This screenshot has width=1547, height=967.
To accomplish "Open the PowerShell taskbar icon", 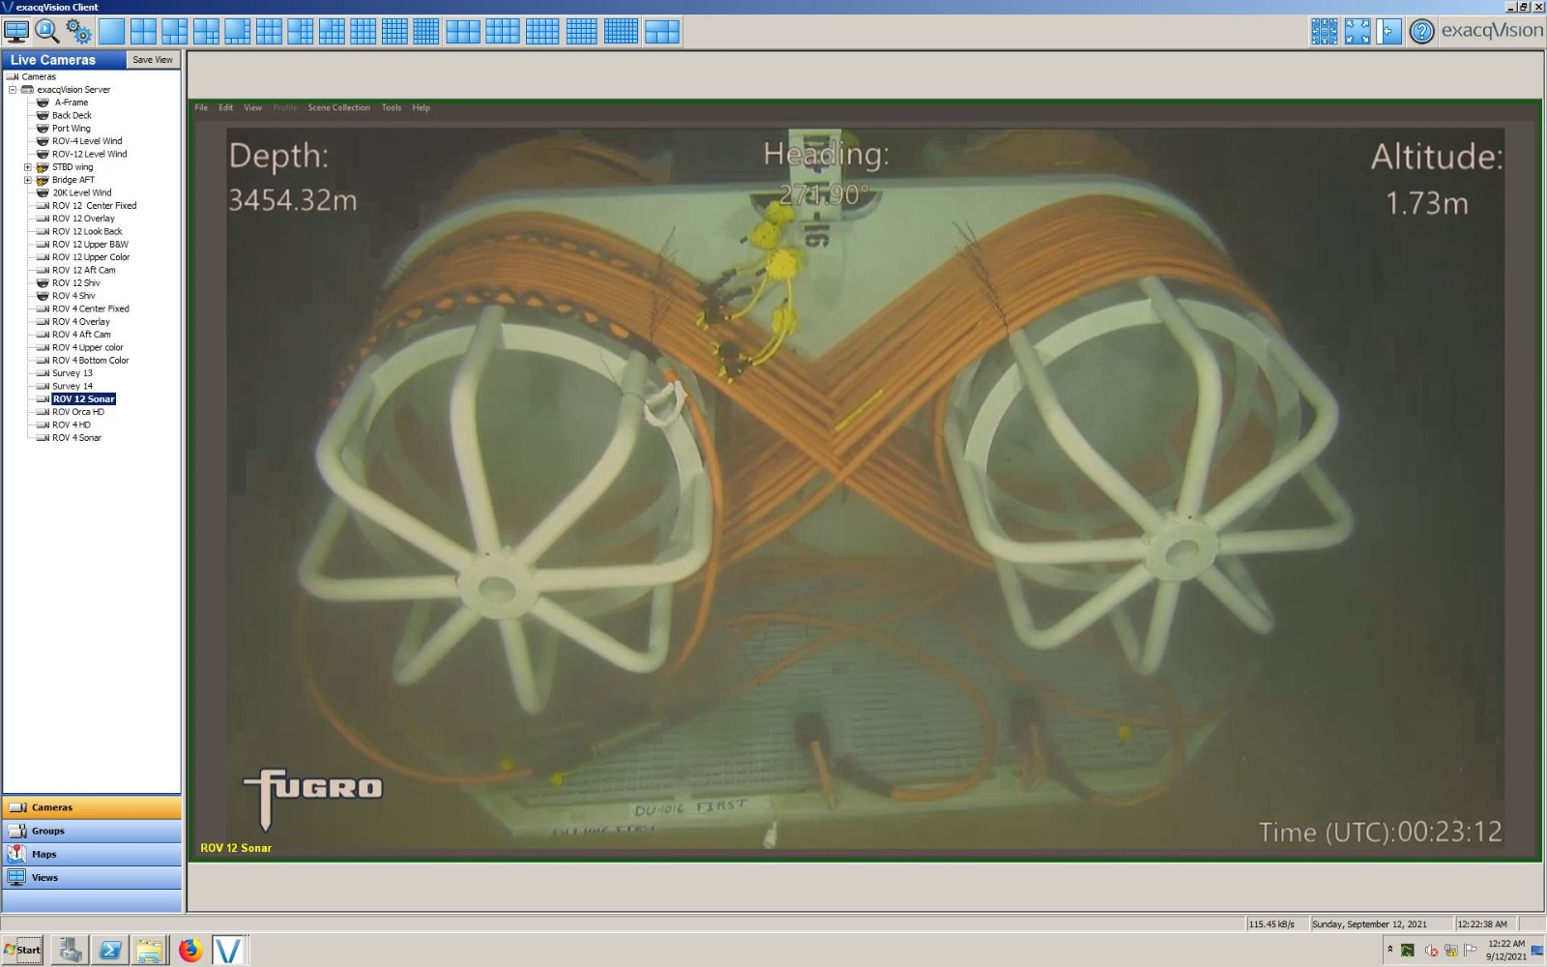I will pyautogui.click(x=110, y=951).
